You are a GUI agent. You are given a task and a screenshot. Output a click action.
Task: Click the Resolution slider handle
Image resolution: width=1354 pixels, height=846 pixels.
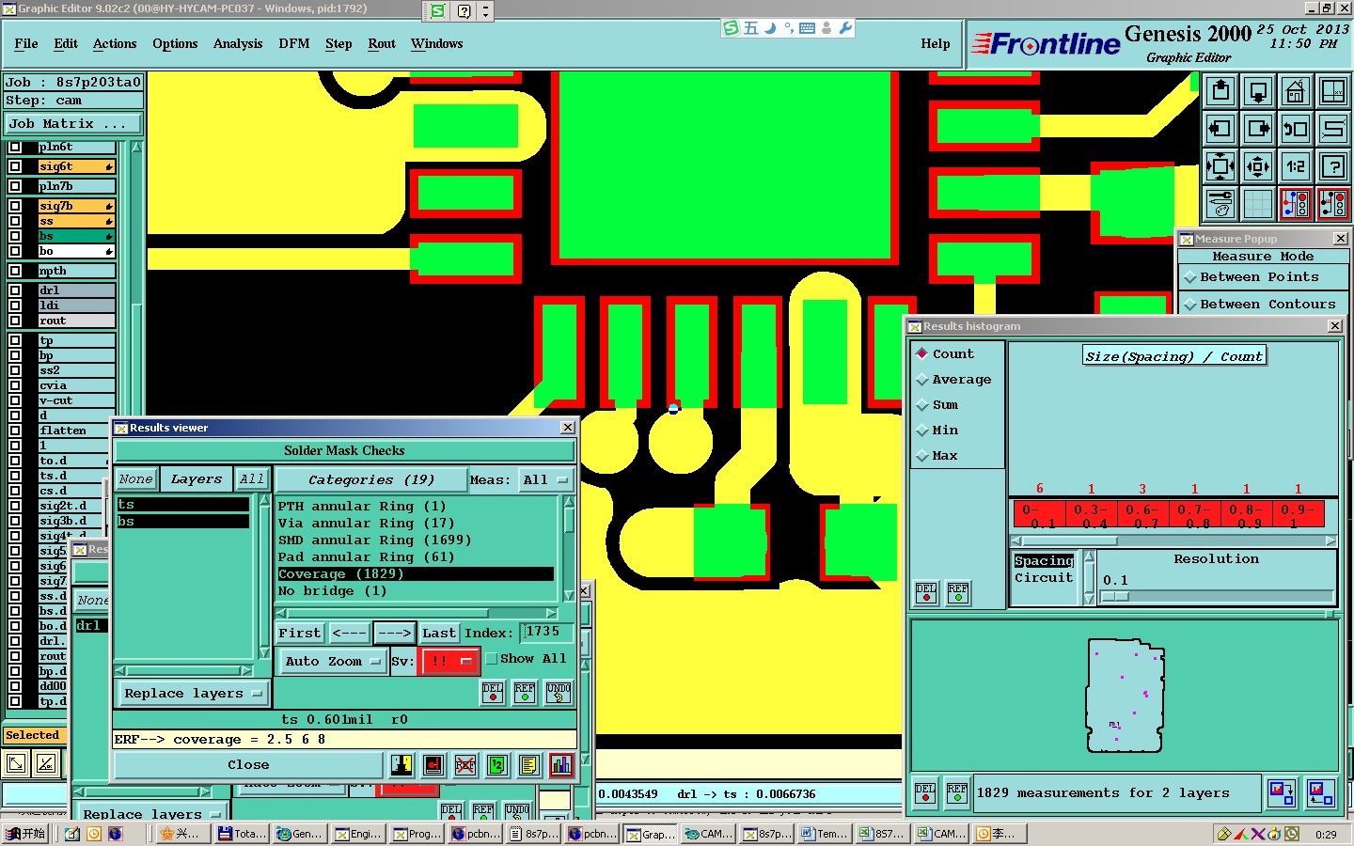tap(1114, 597)
